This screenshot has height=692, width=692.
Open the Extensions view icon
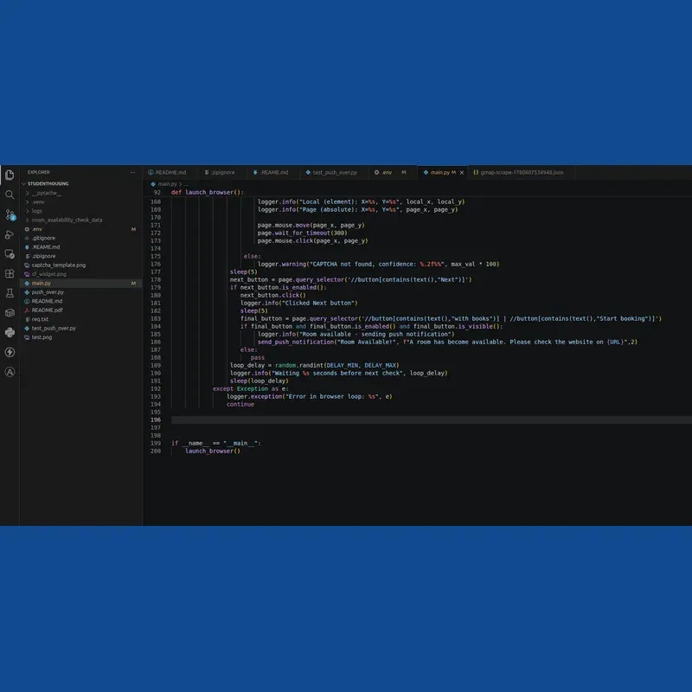point(10,273)
